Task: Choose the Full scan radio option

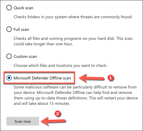Action: (x=9, y=29)
